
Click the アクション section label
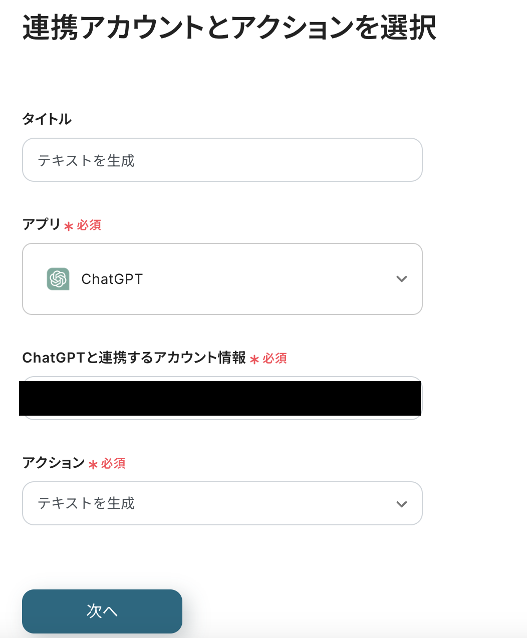coord(53,463)
